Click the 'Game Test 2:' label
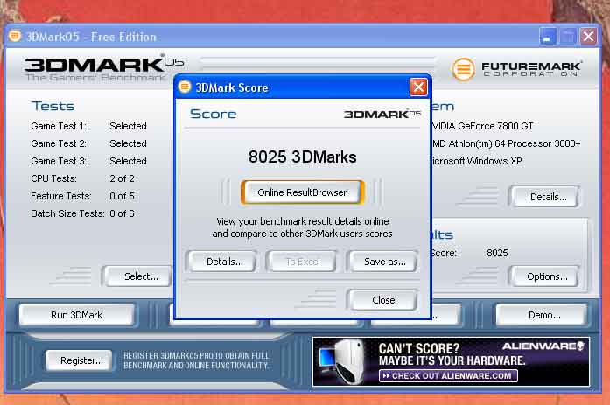 click(59, 143)
